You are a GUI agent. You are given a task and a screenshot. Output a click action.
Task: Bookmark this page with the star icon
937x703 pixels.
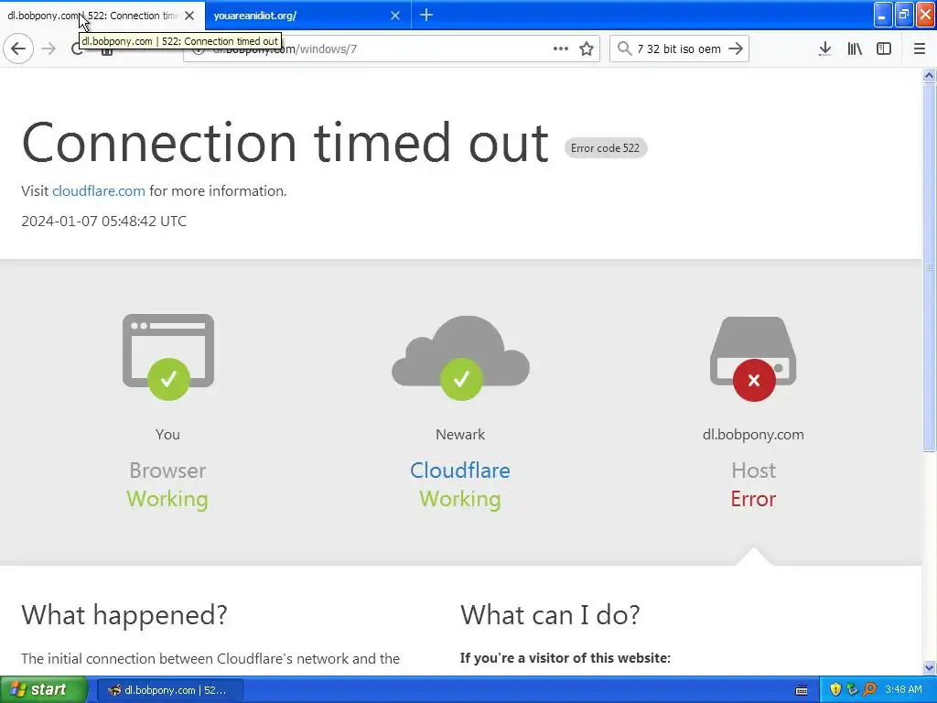click(587, 49)
